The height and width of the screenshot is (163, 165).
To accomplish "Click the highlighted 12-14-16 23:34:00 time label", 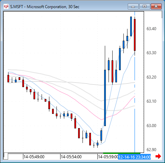I will pos(135,157).
